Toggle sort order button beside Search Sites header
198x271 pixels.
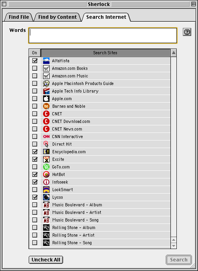coord(174,53)
